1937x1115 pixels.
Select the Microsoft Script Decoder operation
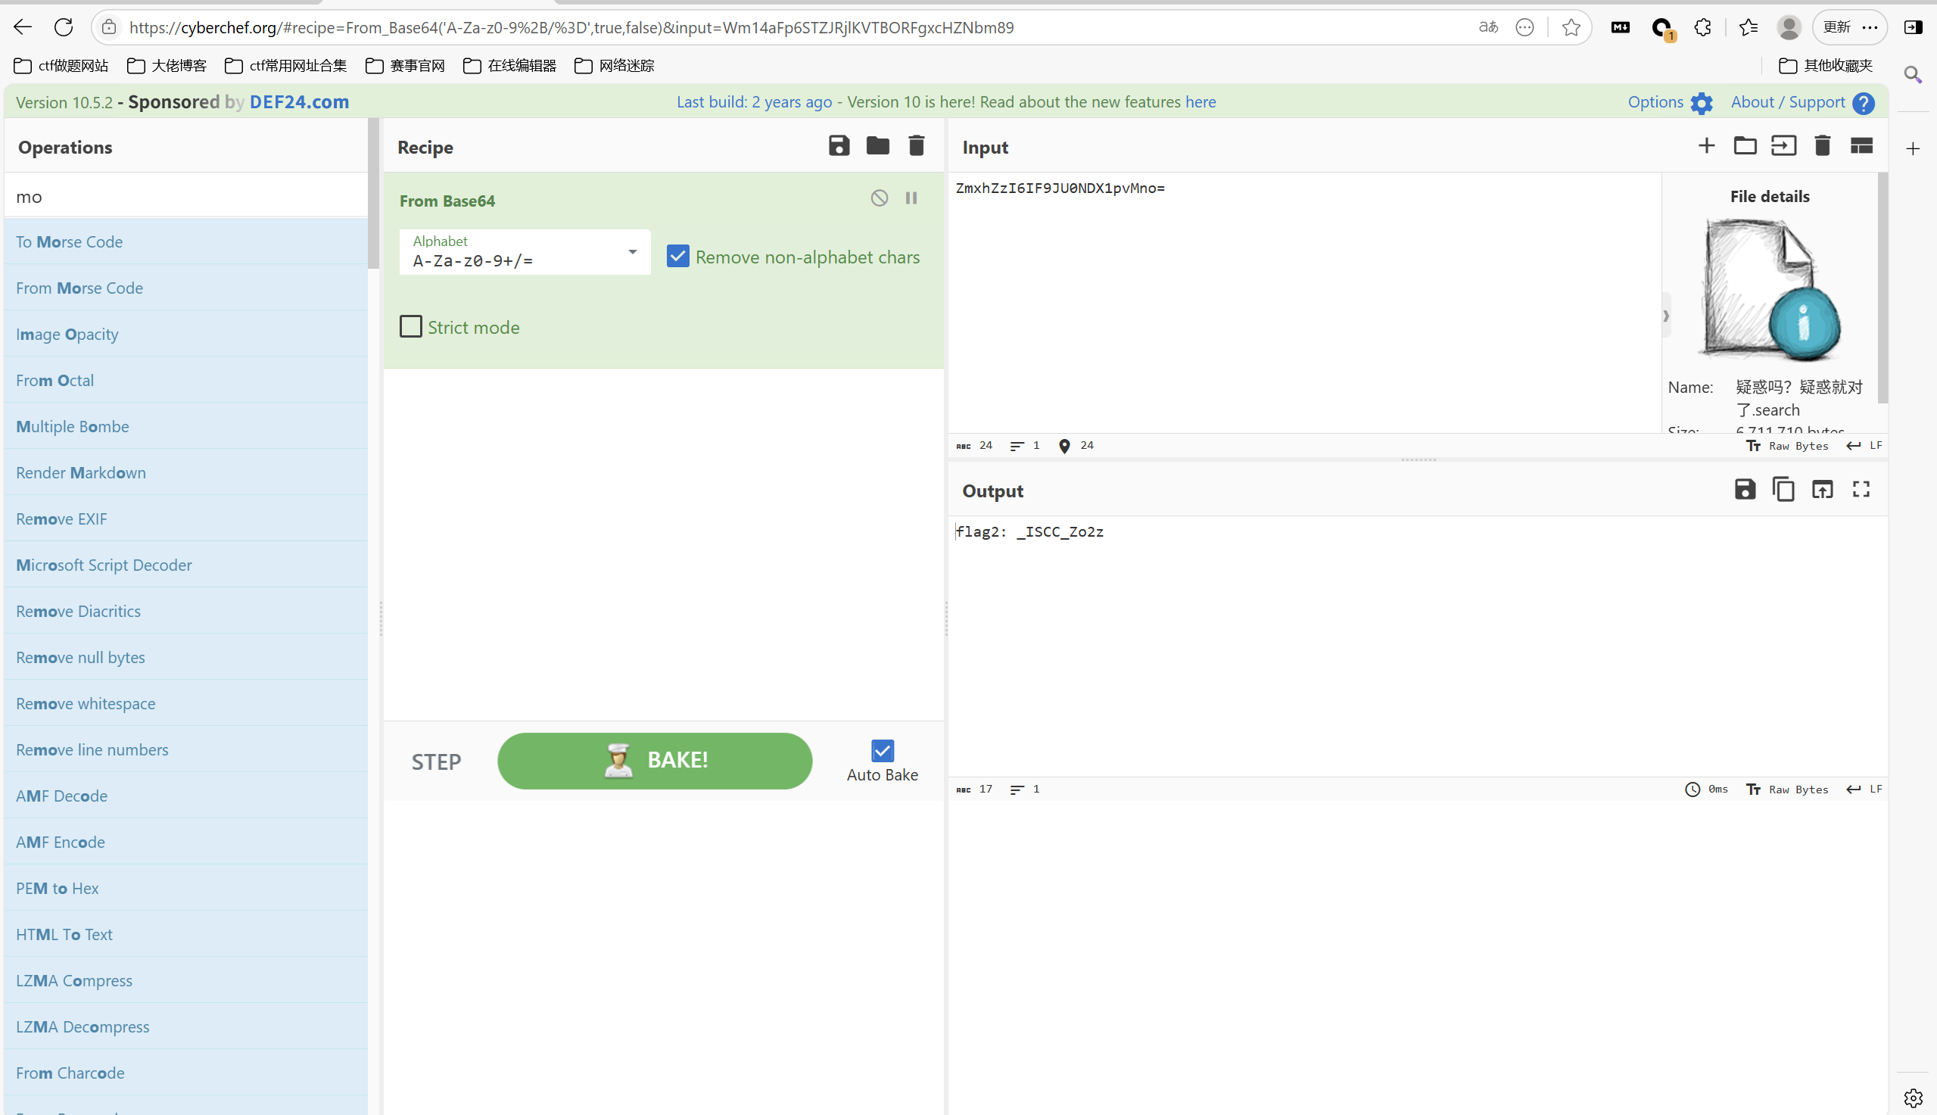[185, 565]
